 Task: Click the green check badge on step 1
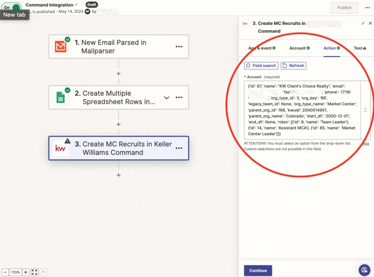[x=68, y=39]
